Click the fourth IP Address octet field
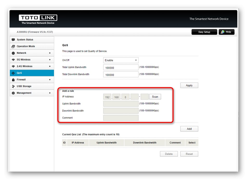This screenshot has height=180, width=247. 134,97
